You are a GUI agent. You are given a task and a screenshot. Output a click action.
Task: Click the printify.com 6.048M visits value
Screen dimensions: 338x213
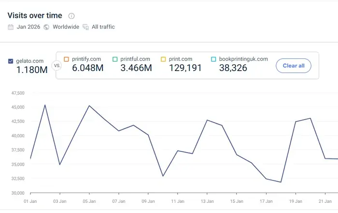click(x=87, y=68)
